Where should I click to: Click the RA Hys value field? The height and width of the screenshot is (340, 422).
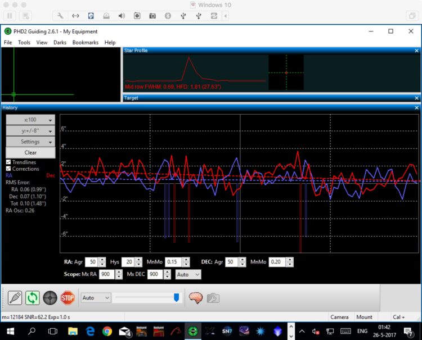point(128,262)
